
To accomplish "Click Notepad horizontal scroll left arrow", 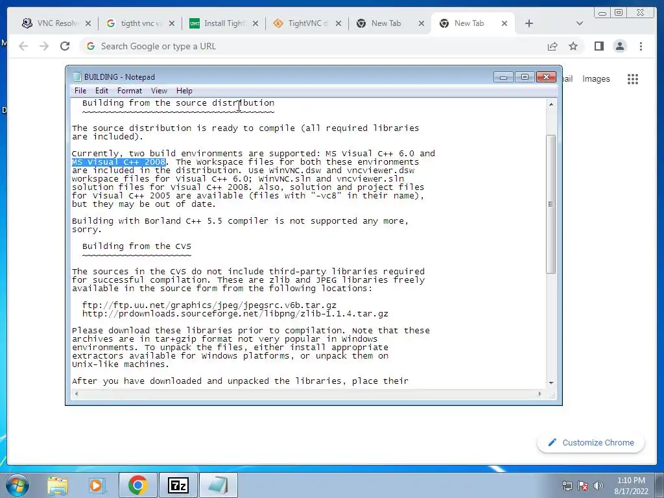I will [77, 394].
